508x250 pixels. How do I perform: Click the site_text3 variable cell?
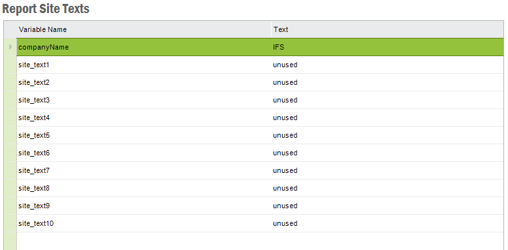(x=144, y=100)
